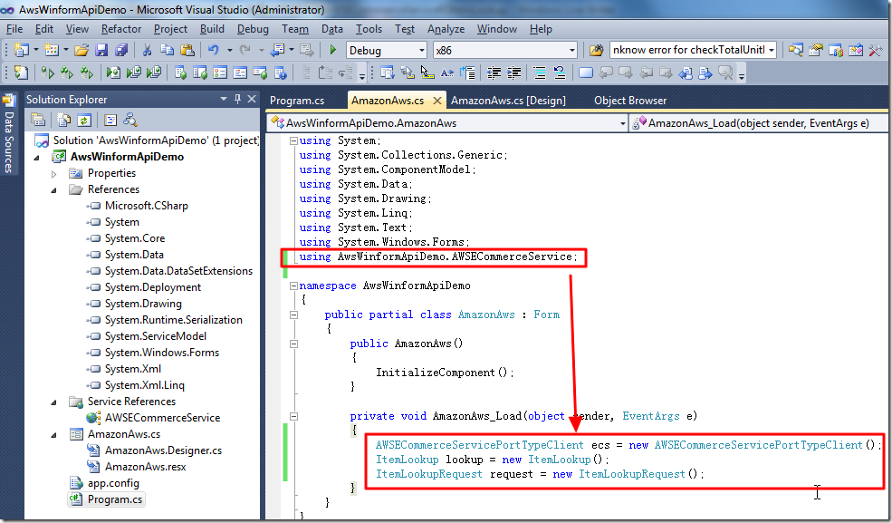The width and height of the screenshot is (892, 523).
Task: Click Show All Files in Solution Explorer
Action: [x=63, y=120]
